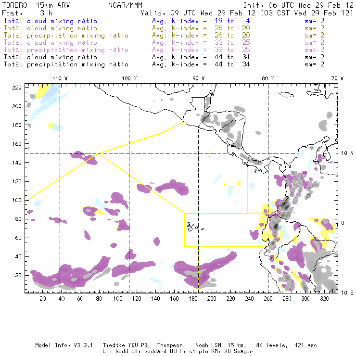Click the "10 S" latitude label
Screen dimensions: 356x356
point(347,293)
